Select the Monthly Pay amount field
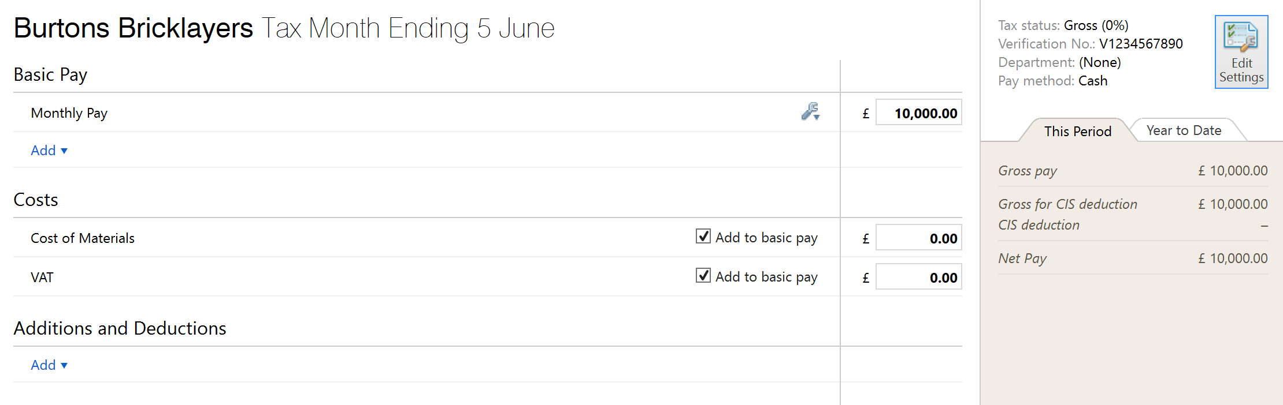 (x=918, y=112)
